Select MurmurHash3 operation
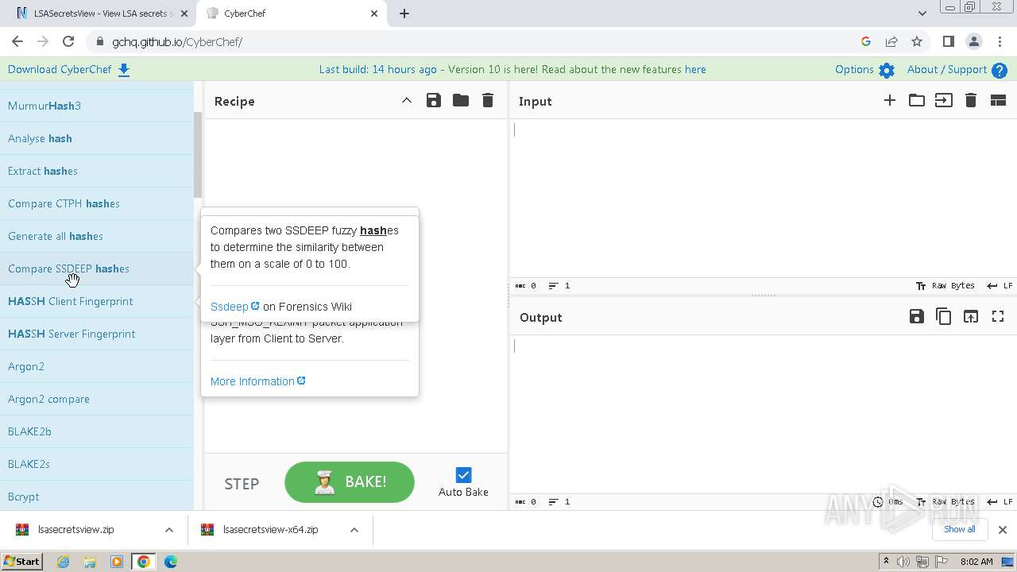The width and height of the screenshot is (1017, 572). (x=97, y=106)
